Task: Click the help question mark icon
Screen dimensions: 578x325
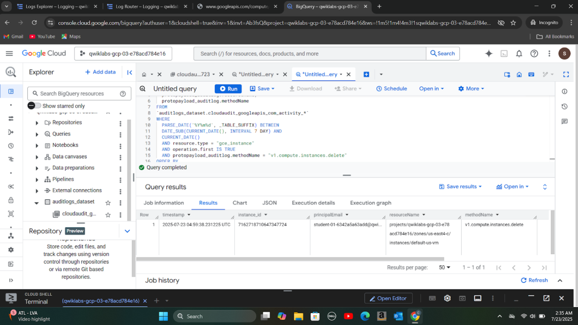Action: [534, 54]
